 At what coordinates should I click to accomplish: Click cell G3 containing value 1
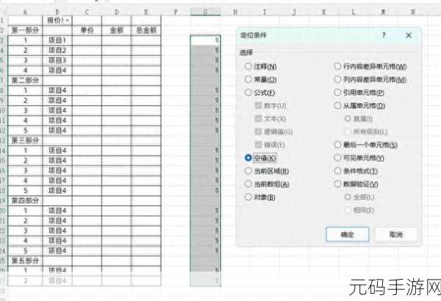[x=205, y=40]
